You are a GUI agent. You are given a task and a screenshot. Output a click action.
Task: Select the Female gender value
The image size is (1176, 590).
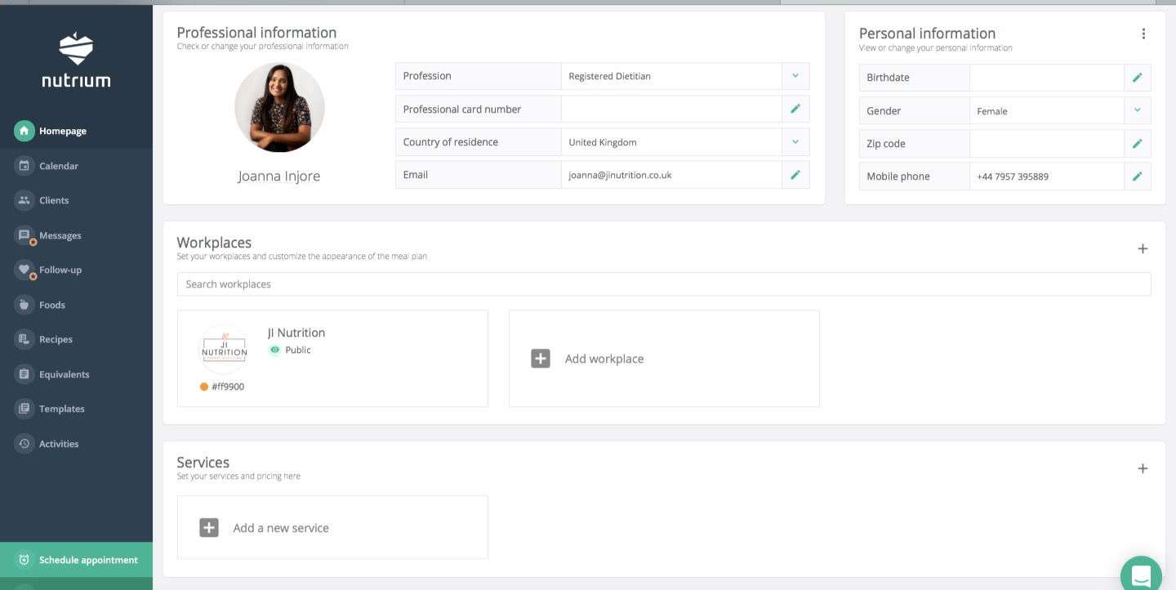[992, 111]
